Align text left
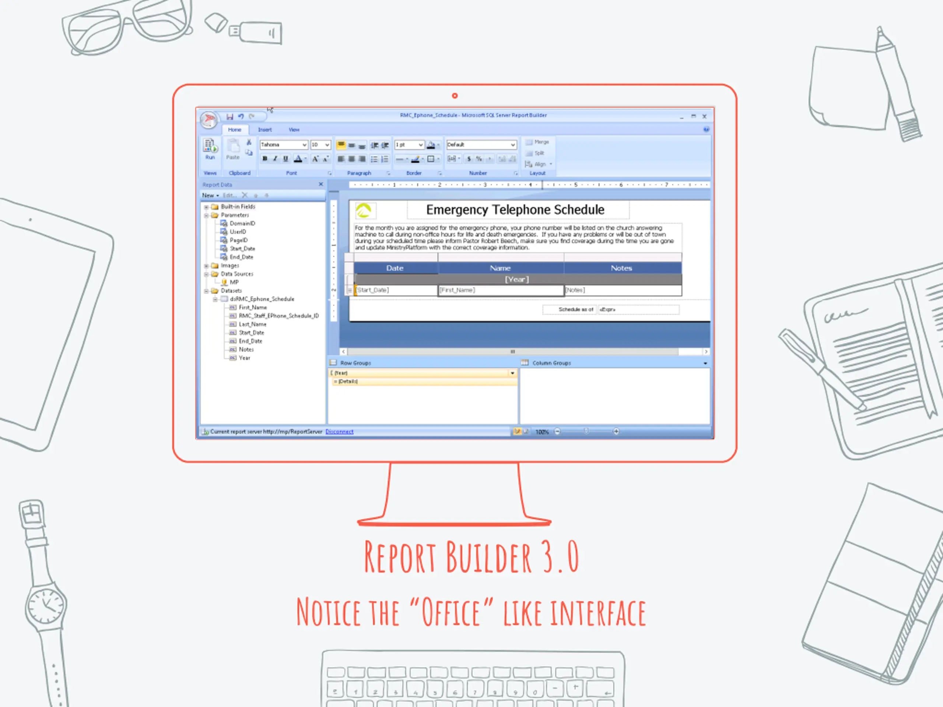Viewport: 943px width, 707px height. coord(341,159)
